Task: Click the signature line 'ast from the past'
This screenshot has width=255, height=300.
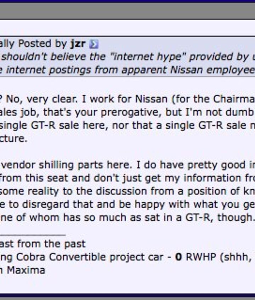Action: 42,244
